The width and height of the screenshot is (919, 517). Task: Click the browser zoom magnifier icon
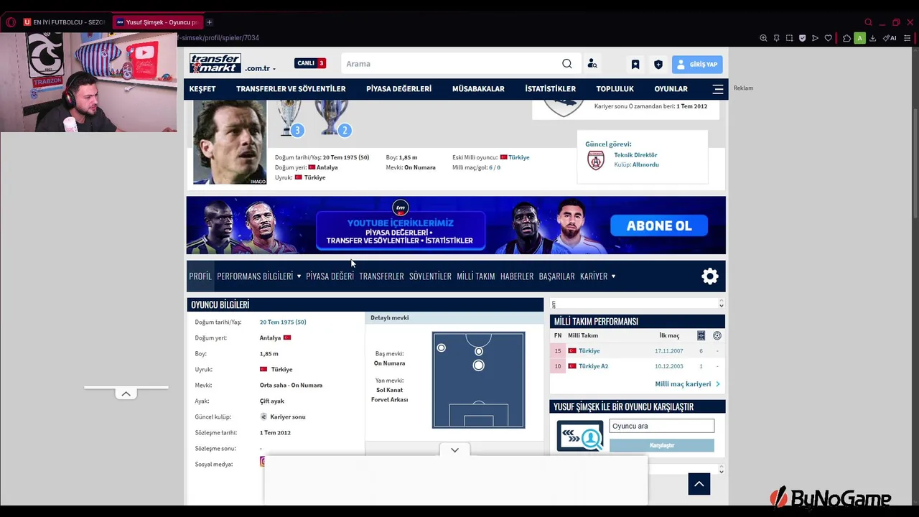point(763,38)
